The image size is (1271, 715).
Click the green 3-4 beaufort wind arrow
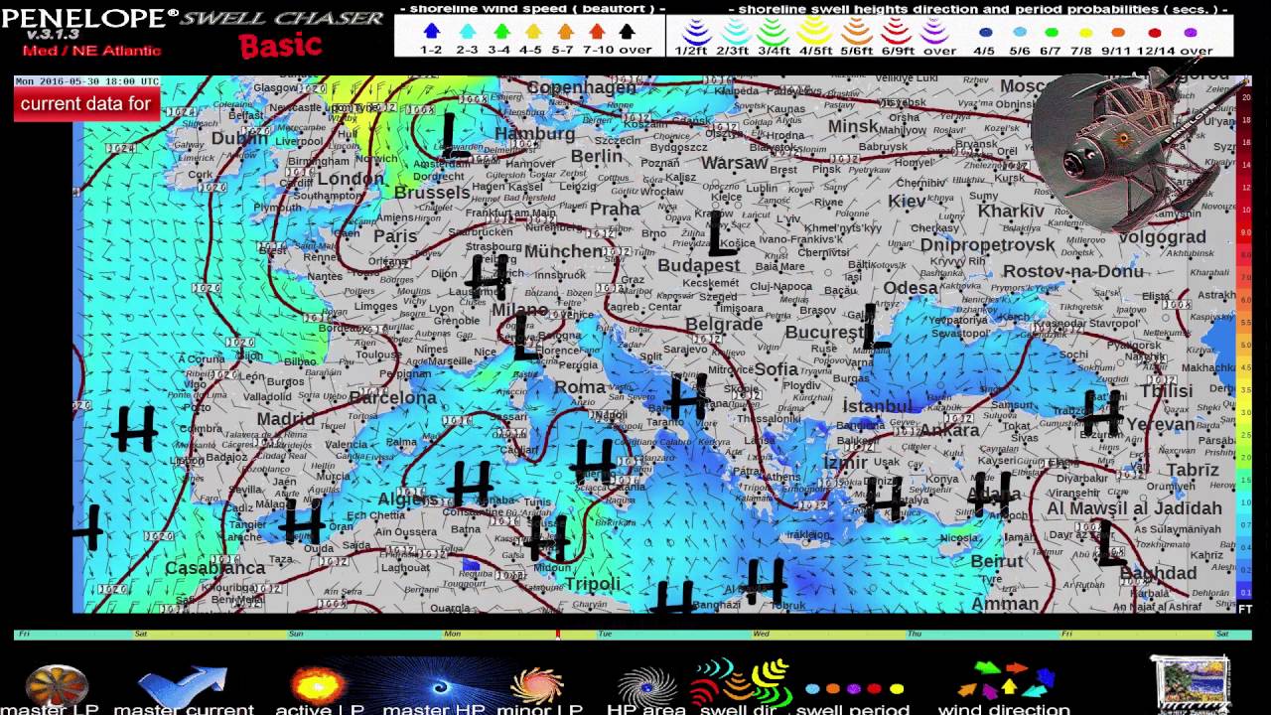click(x=501, y=32)
